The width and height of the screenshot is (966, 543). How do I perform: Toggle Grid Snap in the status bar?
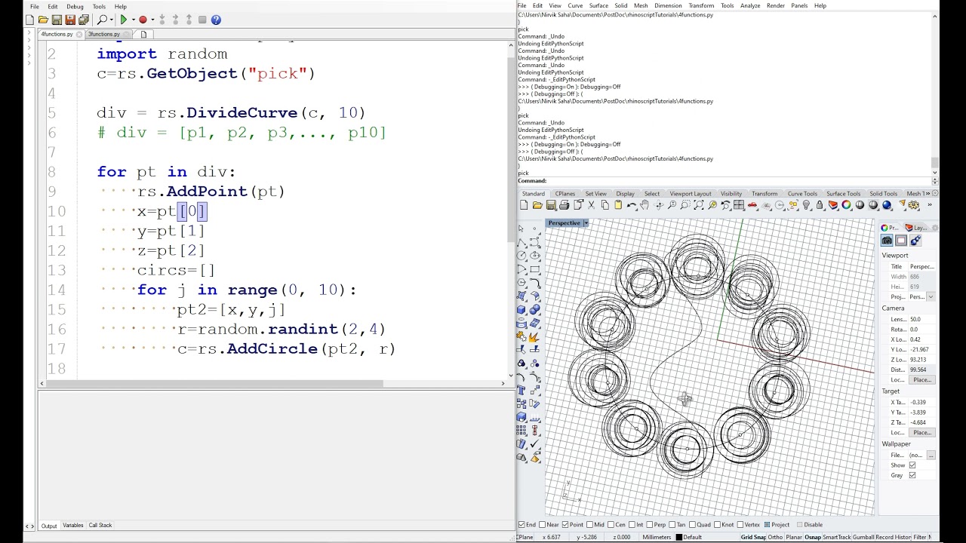click(752, 537)
